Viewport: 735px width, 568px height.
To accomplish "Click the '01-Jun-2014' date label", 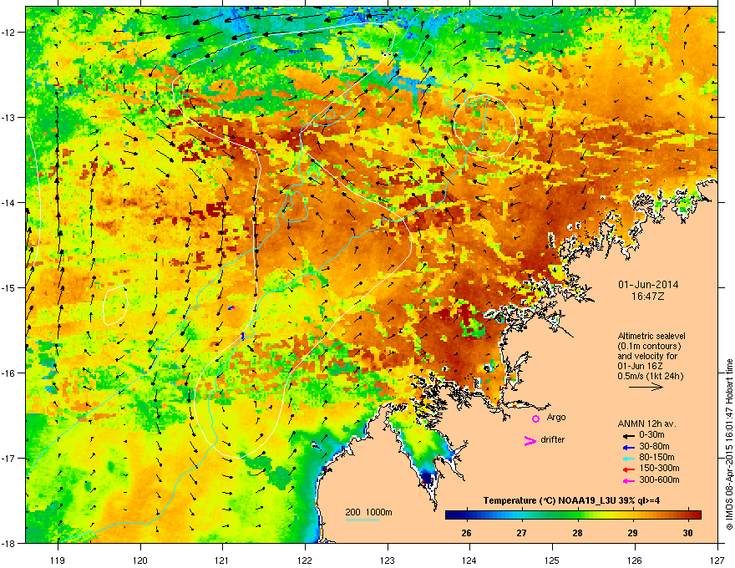I will tap(648, 285).
